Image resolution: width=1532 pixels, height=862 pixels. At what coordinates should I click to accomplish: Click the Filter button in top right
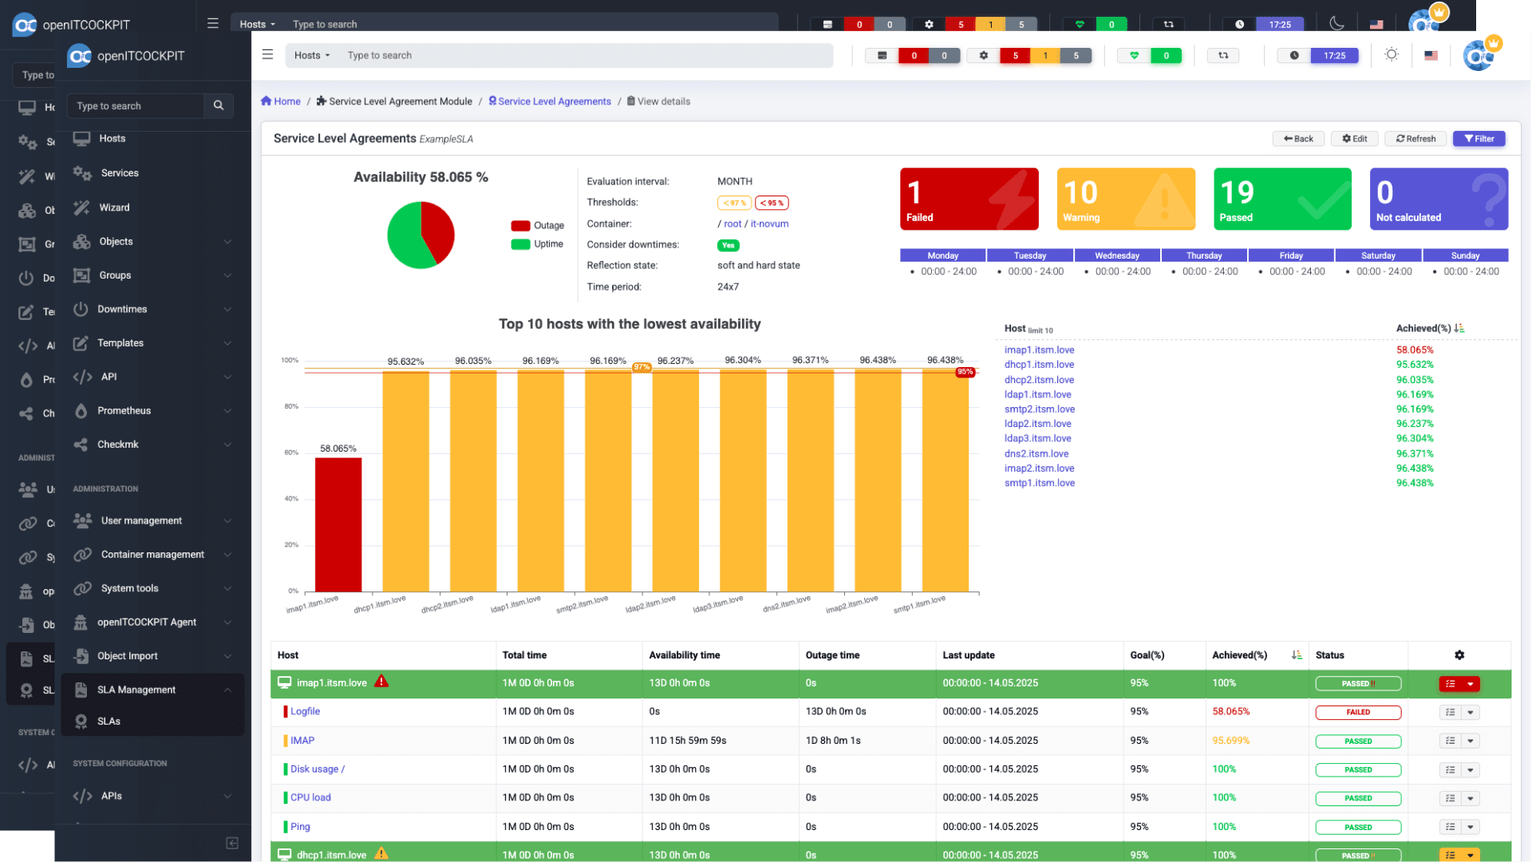pos(1479,138)
